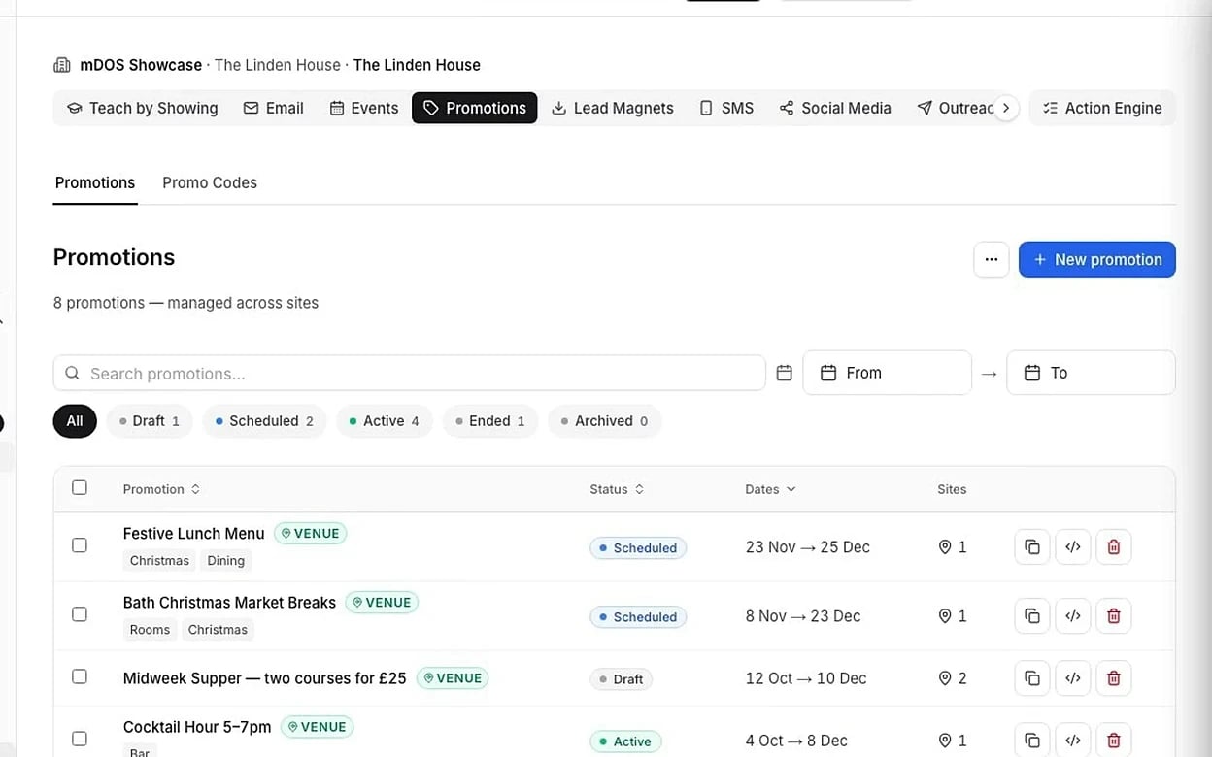Image resolution: width=1212 pixels, height=757 pixels.
Task: Open the From date picker
Action: click(887, 373)
